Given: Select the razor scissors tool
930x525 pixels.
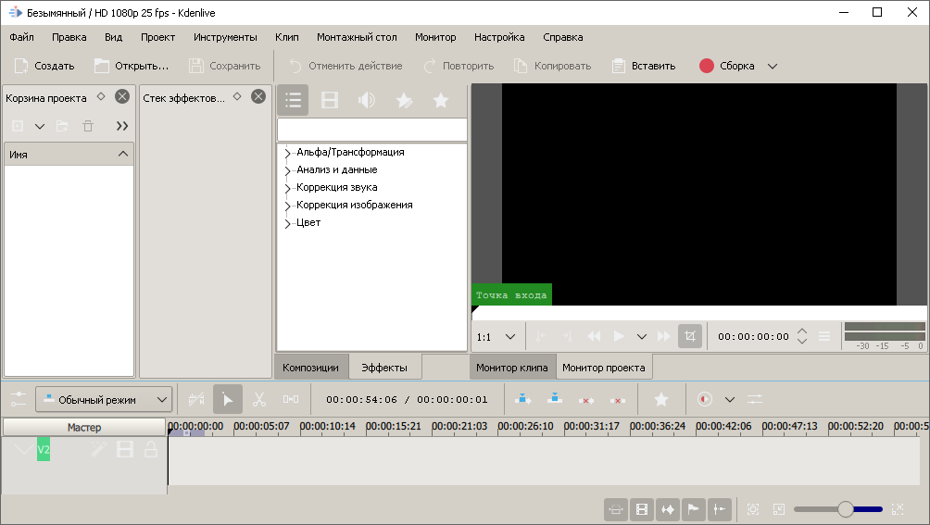Looking at the screenshot, I should pos(259,399).
